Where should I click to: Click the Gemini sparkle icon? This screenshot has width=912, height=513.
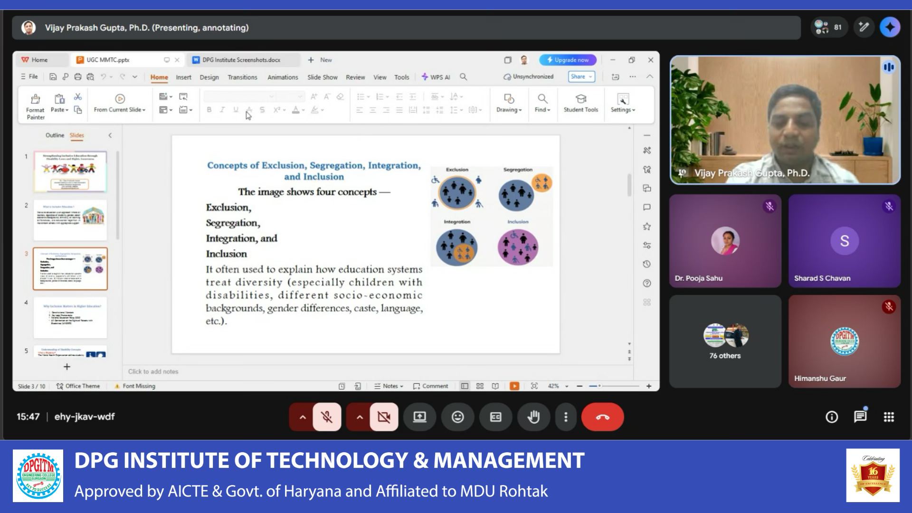click(x=890, y=28)
